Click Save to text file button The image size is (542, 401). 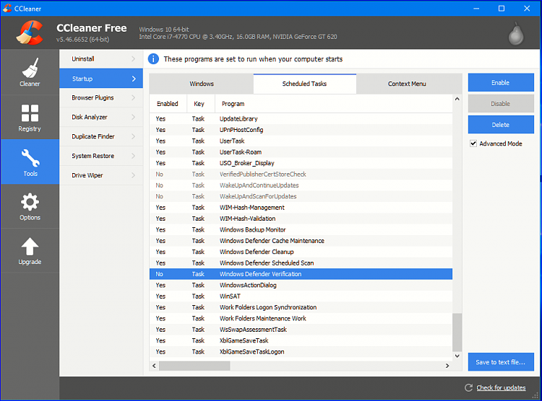501,362
